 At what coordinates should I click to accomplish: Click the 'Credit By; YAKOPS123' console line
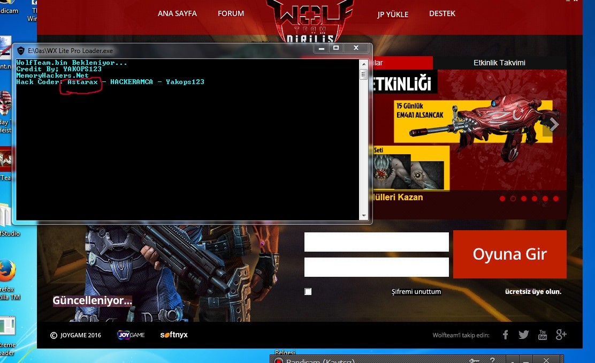[x=59, y=69]
